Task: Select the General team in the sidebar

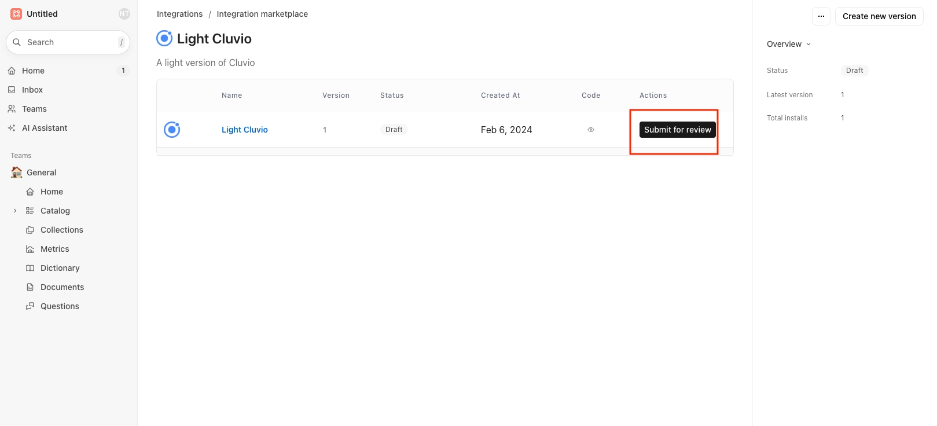Action: pyautogui.click(x=41, y=172)
